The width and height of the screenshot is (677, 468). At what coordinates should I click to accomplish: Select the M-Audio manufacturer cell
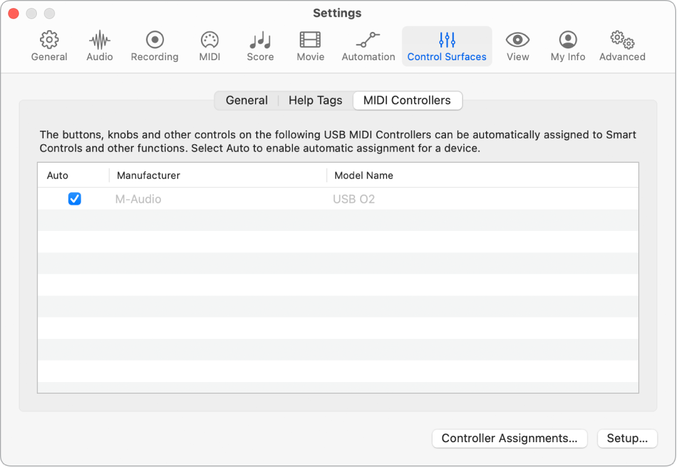pyautogui.click(x=138, y=199)
